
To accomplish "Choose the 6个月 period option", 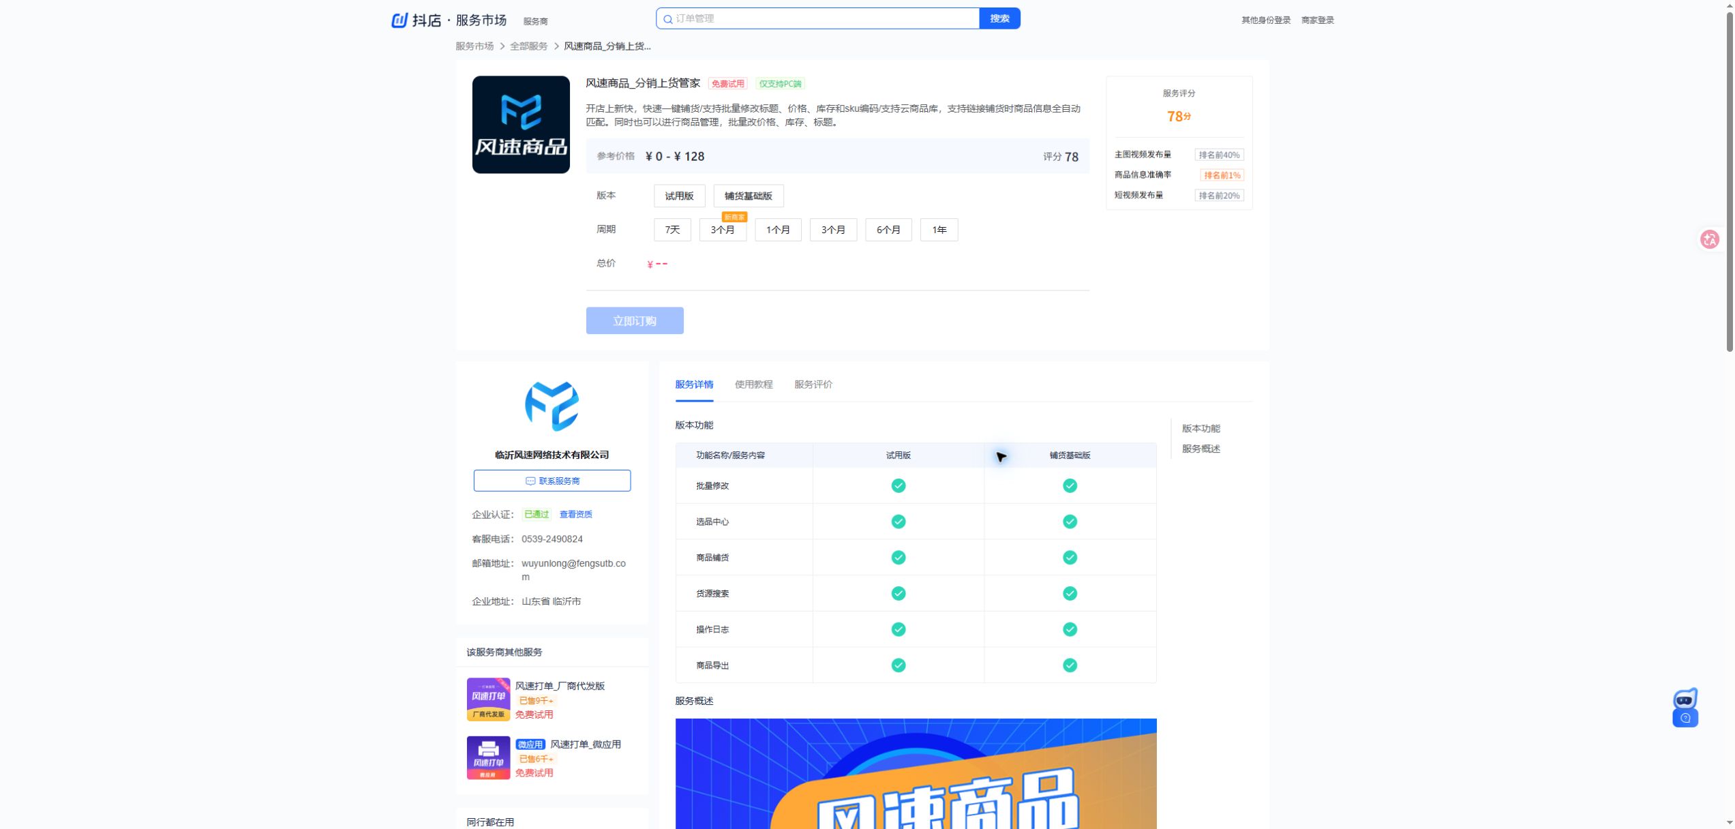I will (x=888, y=230).
